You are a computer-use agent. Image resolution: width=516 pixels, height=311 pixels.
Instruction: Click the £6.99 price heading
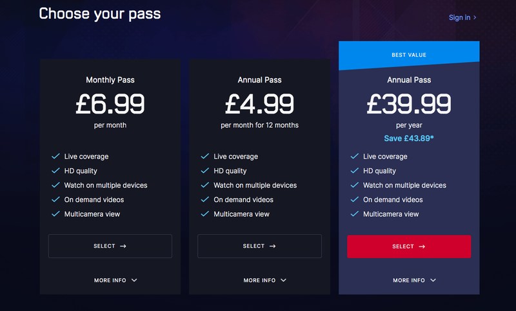[110, 104]
